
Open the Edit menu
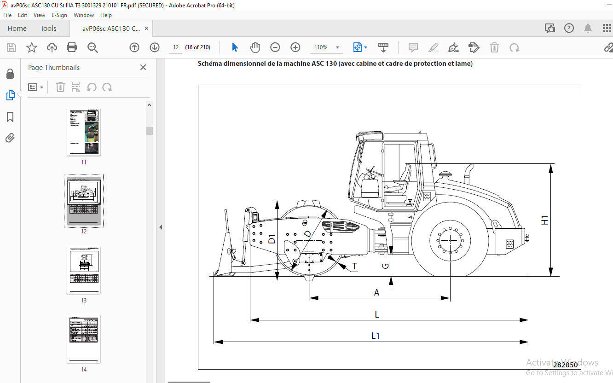click(23, 15)
